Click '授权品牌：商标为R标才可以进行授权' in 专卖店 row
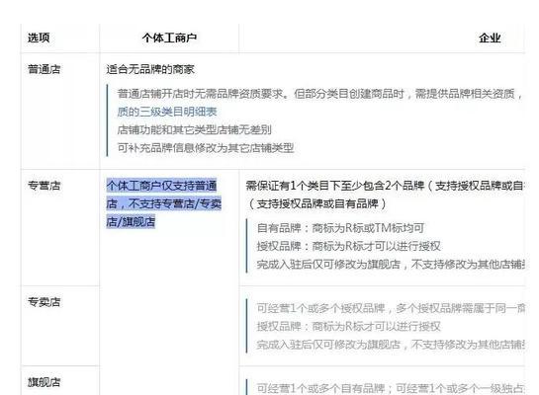Image resolution: width=539 pixels, height=395 pixels. tap(348, 326)
